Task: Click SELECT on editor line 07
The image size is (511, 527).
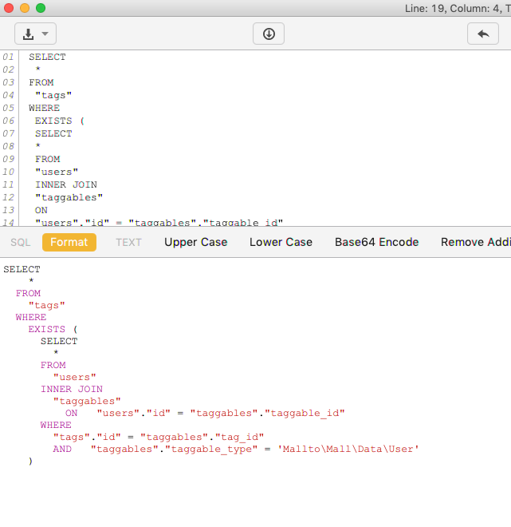Action: click(53, 133)
